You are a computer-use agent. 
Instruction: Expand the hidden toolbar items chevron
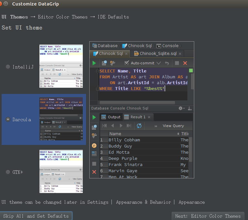156,126
